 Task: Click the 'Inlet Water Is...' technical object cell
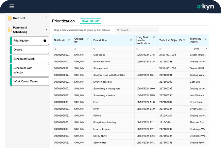tap(198, 95)
